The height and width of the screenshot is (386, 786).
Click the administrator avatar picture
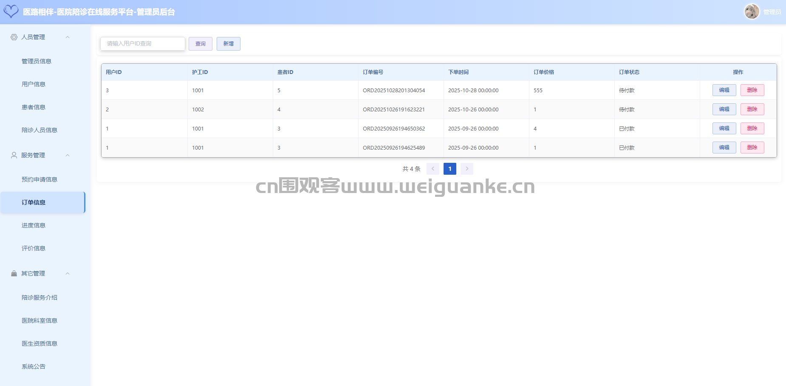(x=751, y=11)
